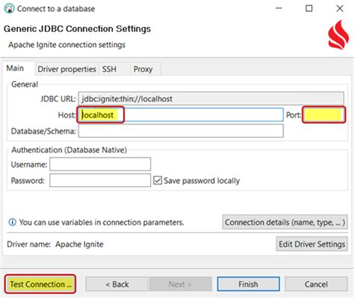Focus the Password text box

coord(100,180)
